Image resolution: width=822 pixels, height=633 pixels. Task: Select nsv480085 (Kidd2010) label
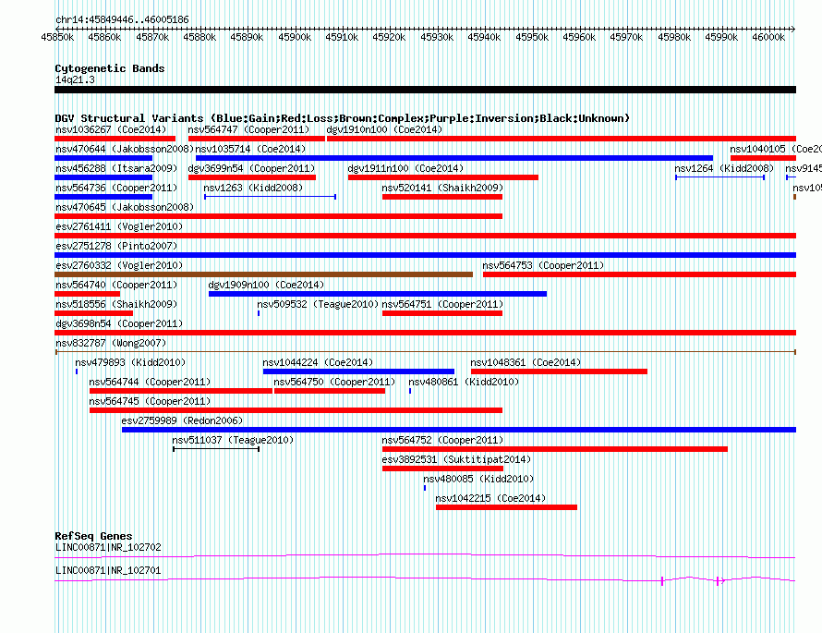[478, 479]
